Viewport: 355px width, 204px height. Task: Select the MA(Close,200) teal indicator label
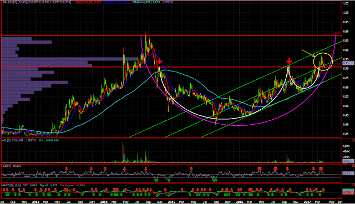coord(146,2)
